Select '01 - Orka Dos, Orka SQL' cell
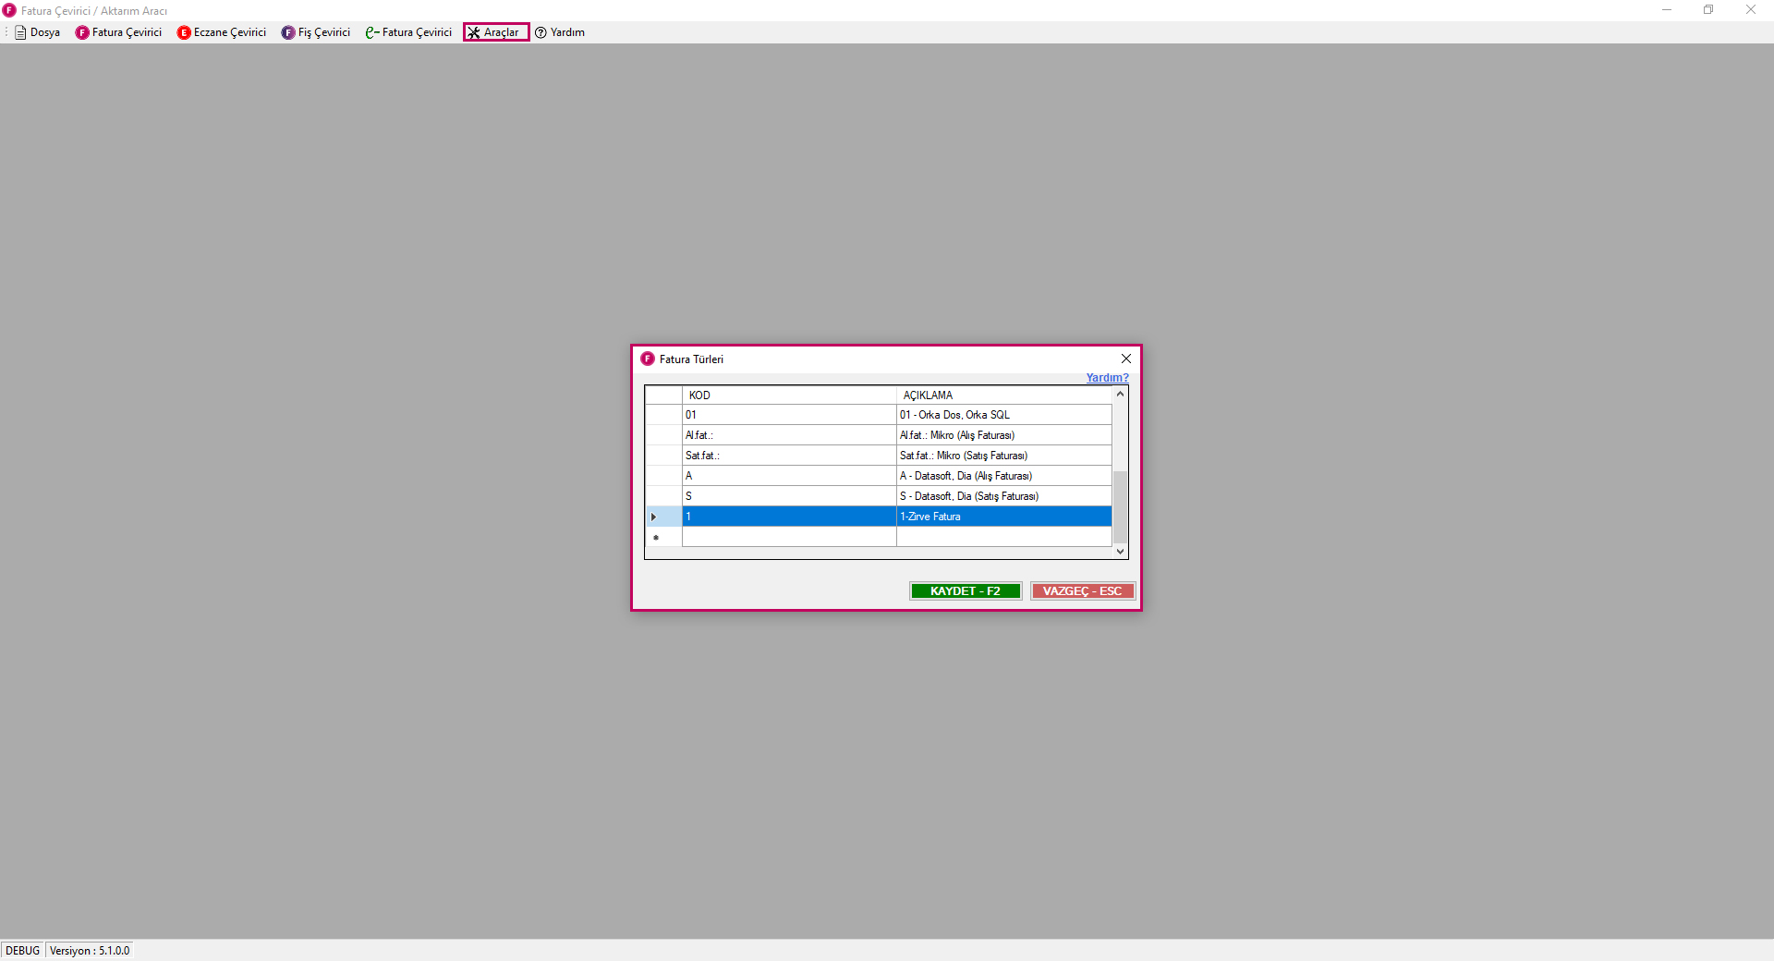This screenshot has height=961, width=1774. point(1004,415)
